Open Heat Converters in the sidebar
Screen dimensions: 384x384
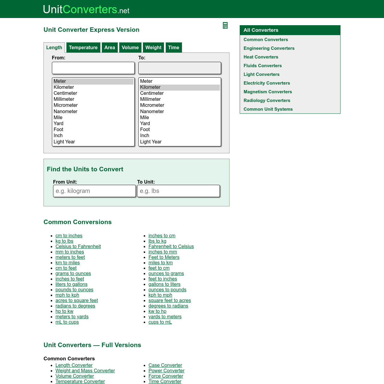pyautogui.click(x=261, y=57)
